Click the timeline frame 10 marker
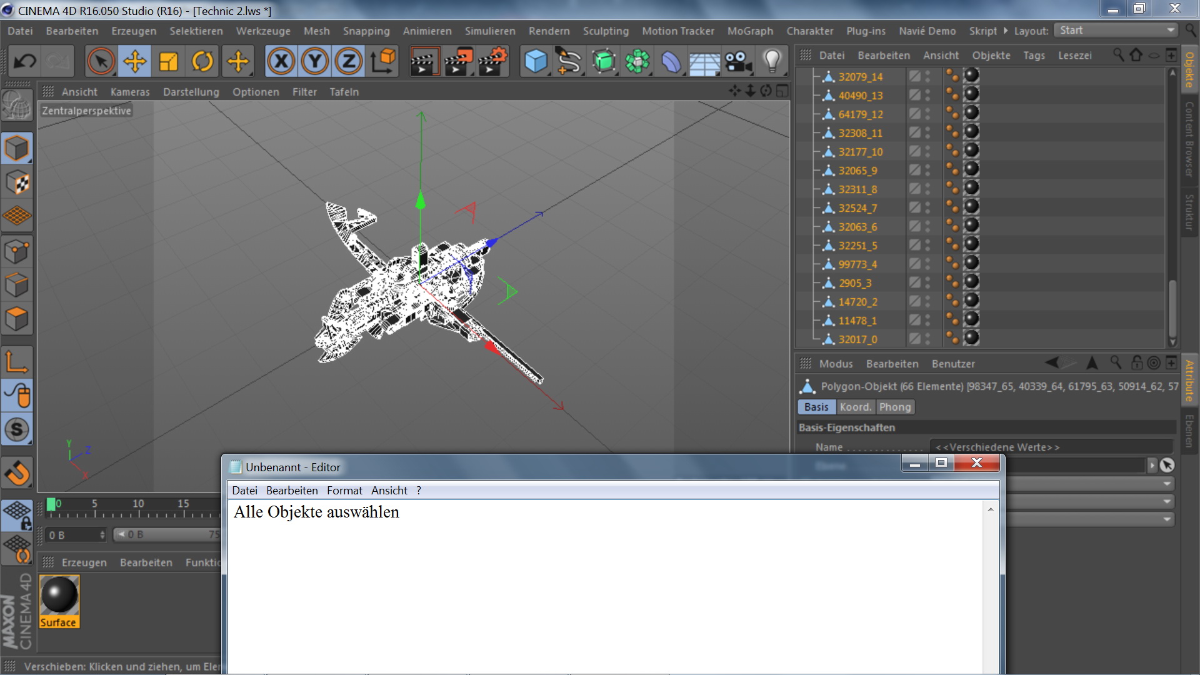Screen dimensions: 1200x675 point(138,504)
